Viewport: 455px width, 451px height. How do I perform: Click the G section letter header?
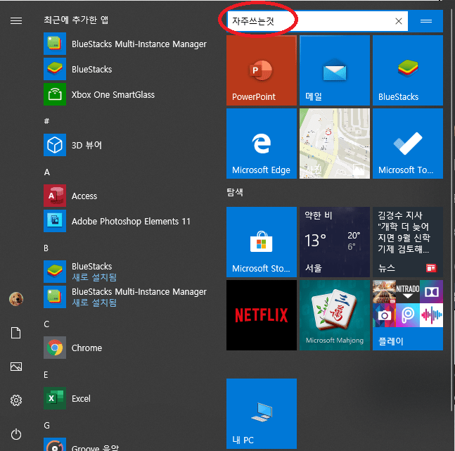(x=46, y=426)
